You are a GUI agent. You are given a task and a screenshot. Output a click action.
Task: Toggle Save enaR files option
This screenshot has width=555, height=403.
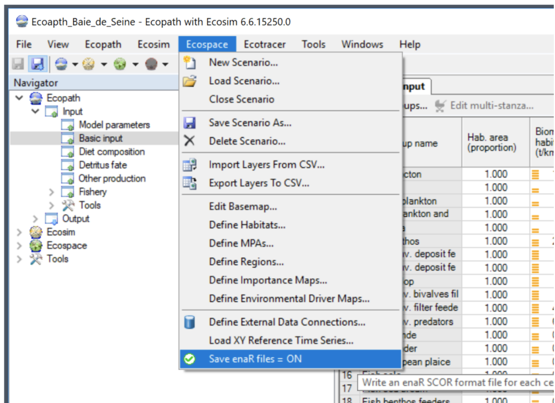point(255,359)
